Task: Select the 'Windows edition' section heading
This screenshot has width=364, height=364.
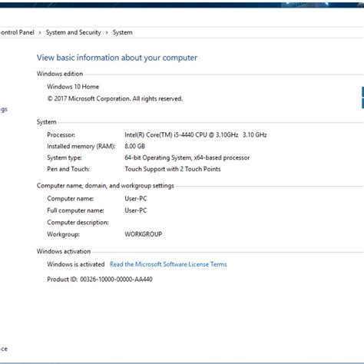Action: click(60, 74)
